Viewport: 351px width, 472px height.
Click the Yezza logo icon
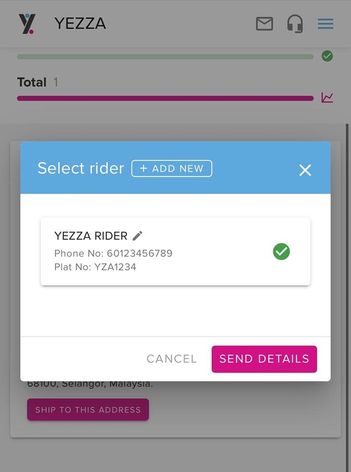27,24
